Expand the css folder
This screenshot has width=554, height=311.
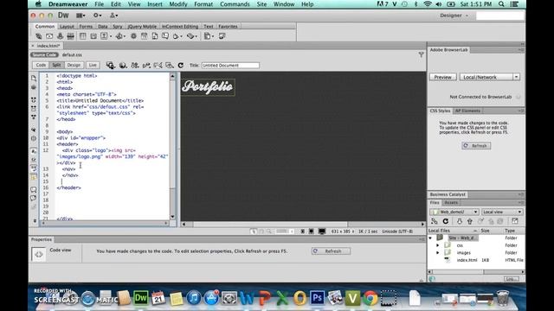point(438,245)
